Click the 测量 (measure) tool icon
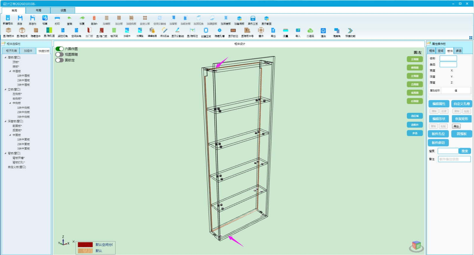This screenshot has width=474, height=255. pos(285,30)
